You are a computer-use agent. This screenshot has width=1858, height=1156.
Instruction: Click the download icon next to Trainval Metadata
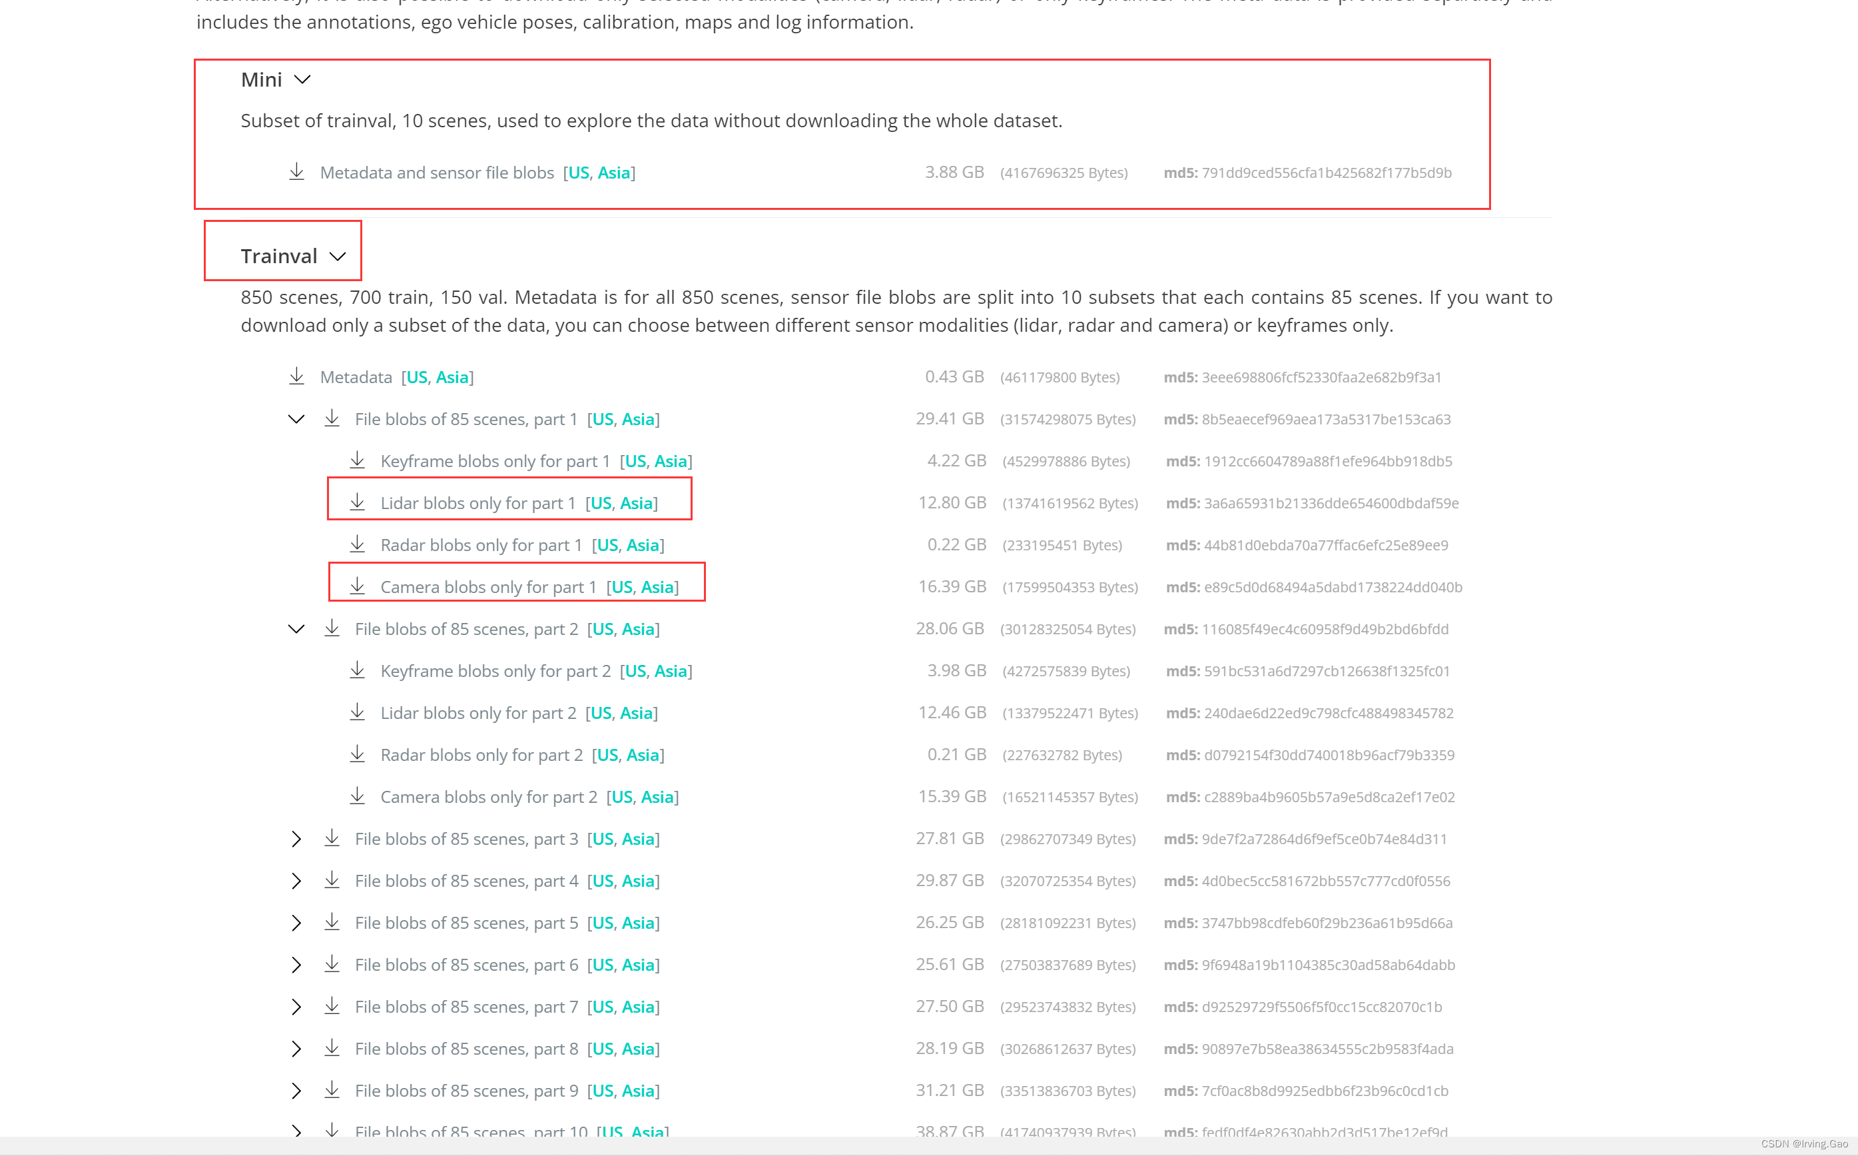[296, 376]
